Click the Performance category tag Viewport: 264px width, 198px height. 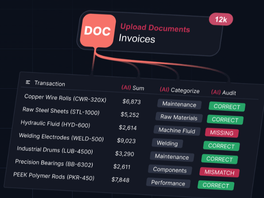click(168, 183)
